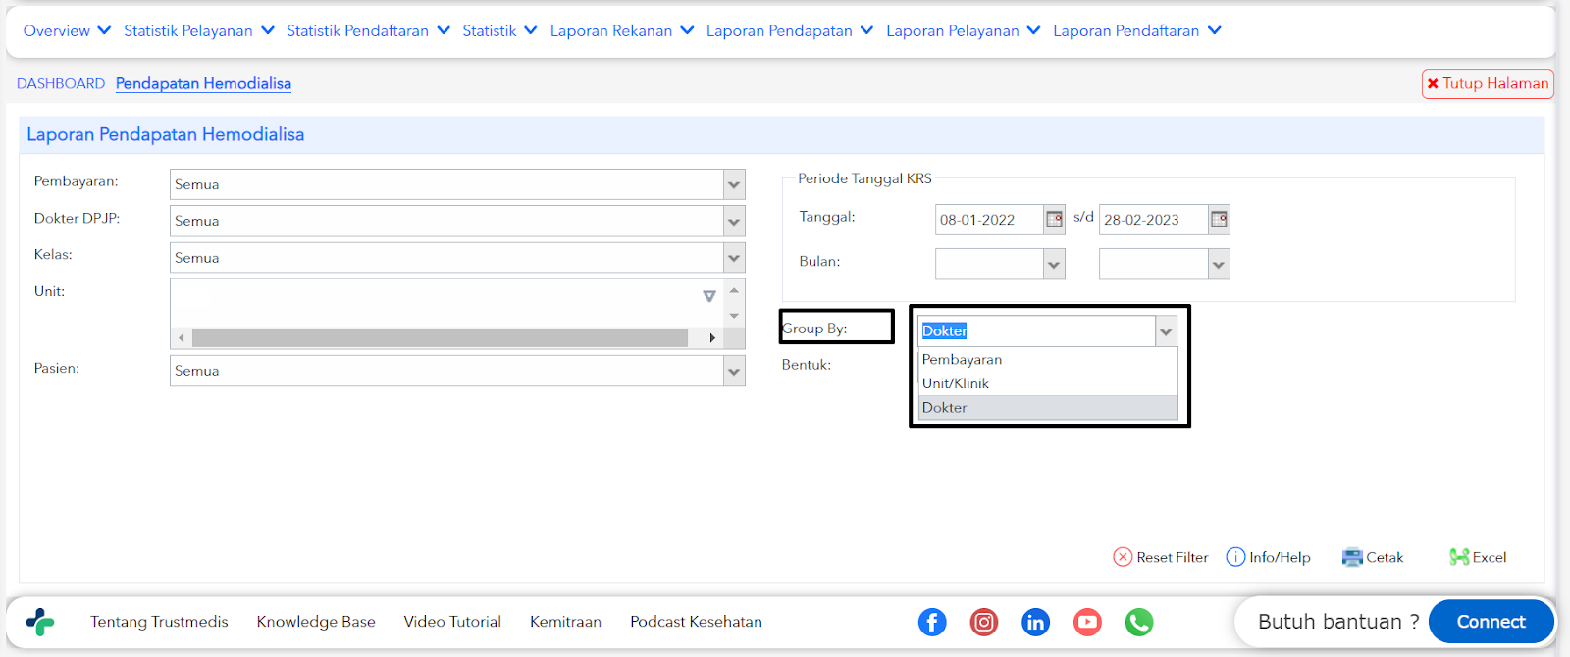Click the Unit scrollbar left arrow
The height and width of the screenshot is (657, 1570).
[181, 337]
